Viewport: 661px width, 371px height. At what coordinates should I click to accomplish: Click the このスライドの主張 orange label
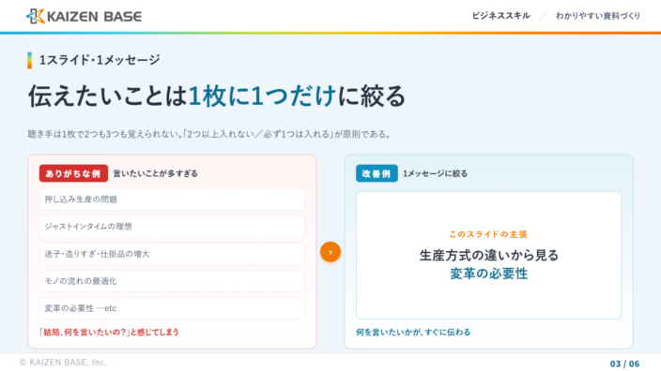[488, 234]
